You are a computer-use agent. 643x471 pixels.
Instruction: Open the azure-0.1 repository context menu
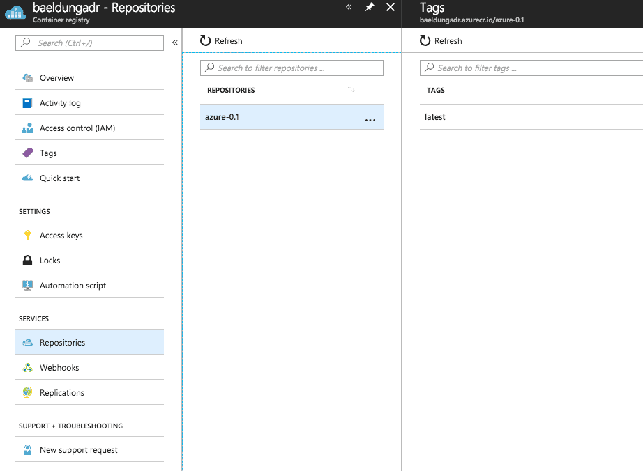tap(370, 120)
